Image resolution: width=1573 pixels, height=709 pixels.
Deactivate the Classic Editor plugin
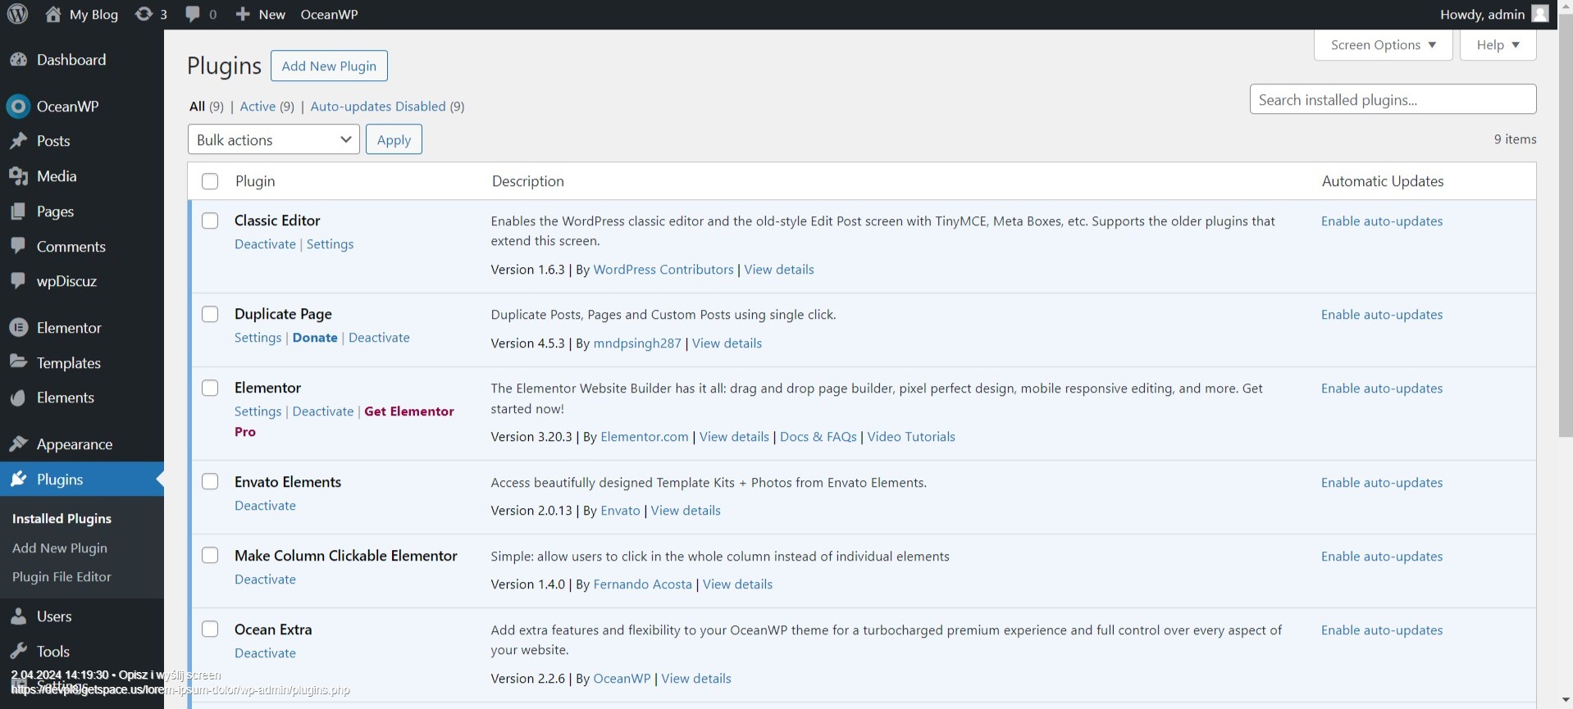(x=265, y=244)
